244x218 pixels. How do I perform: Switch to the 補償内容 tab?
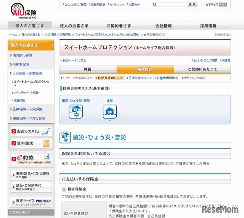tap(145, 69)
